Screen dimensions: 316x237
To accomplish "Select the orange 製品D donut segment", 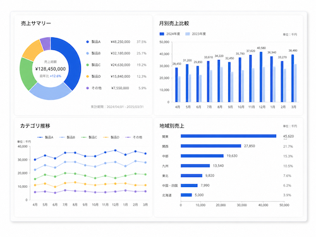I will [33, 50].
